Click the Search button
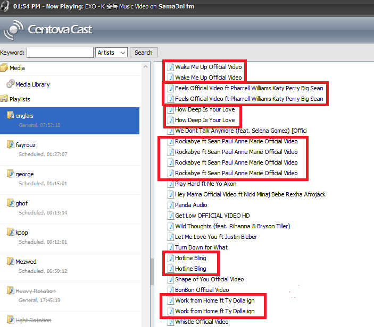 coord(144,53)
